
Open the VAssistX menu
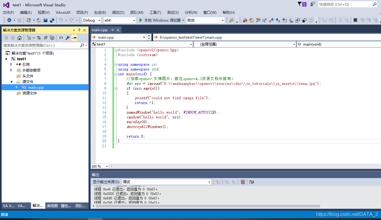63,12
